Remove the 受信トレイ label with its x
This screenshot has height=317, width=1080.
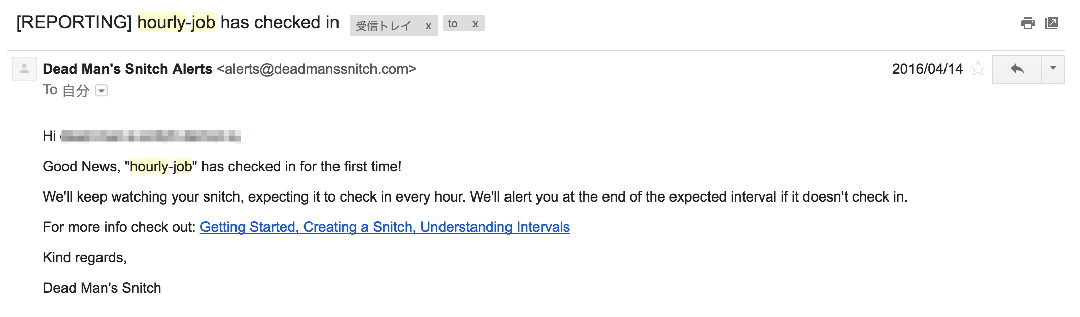(x=428, y=26)
